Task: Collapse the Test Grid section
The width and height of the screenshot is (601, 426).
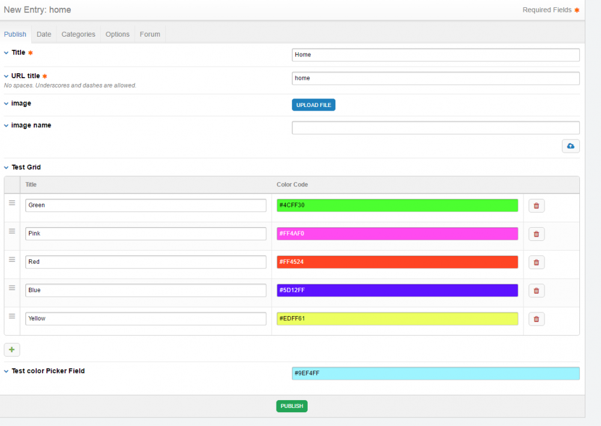Action: pyautogui.click(x=5, y=167)
